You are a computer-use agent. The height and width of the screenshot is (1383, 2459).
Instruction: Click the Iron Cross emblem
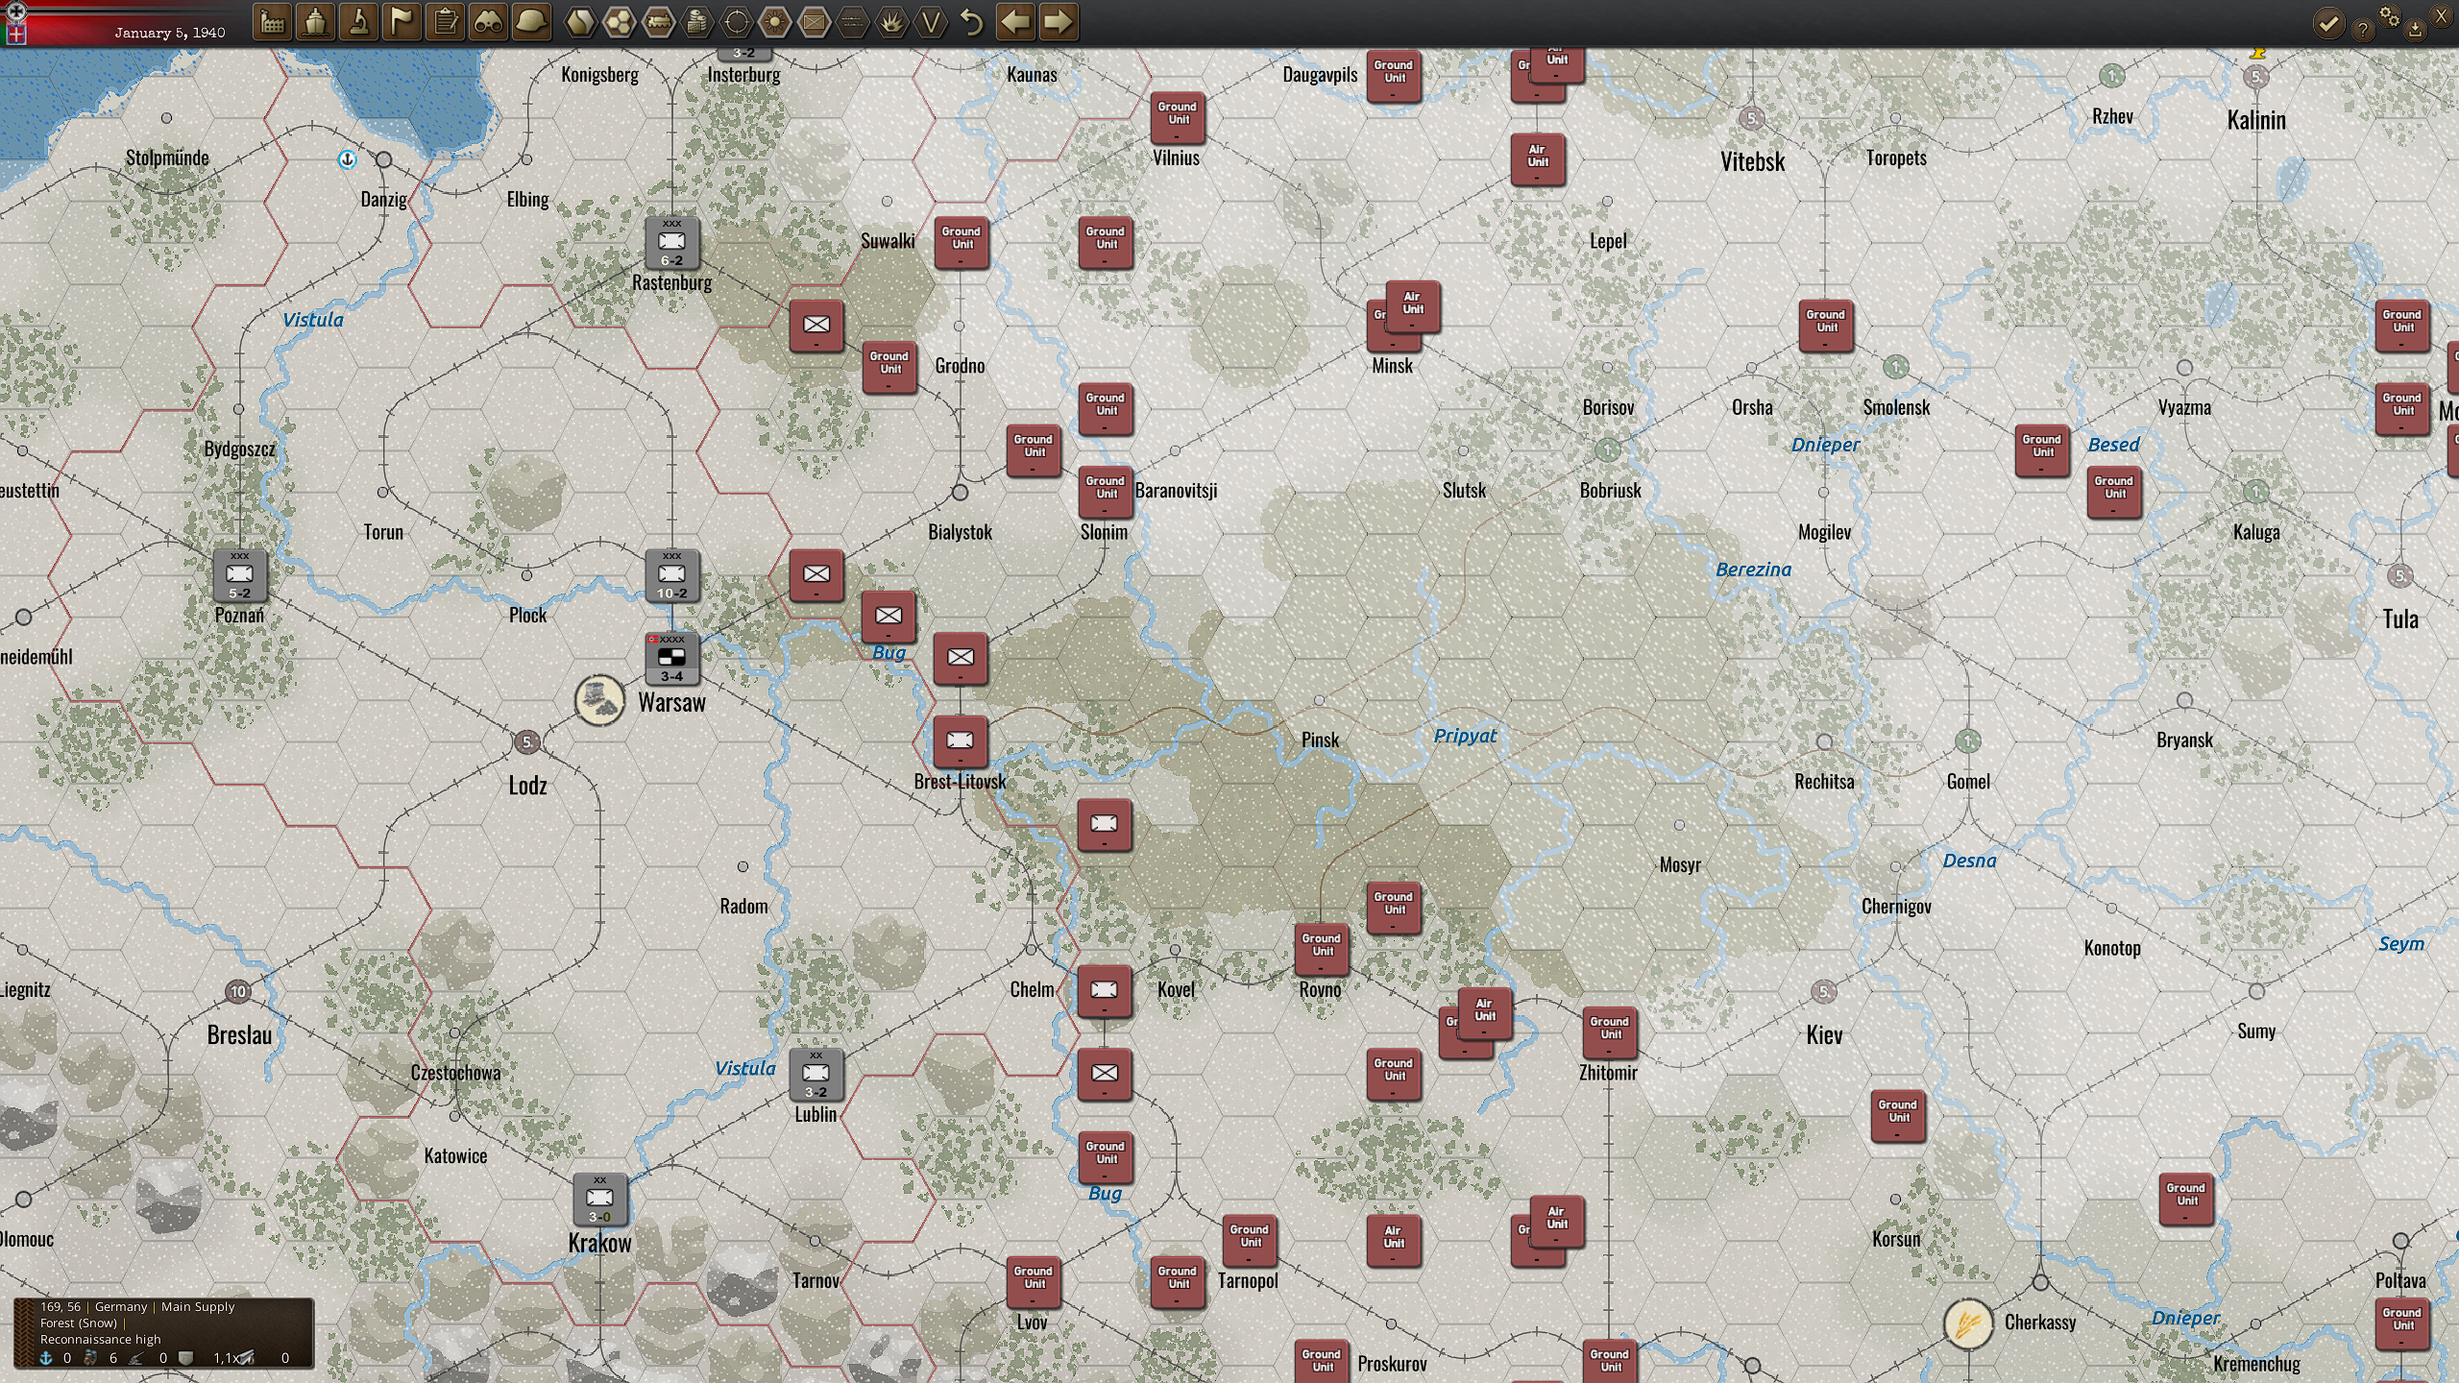point(14,12)
